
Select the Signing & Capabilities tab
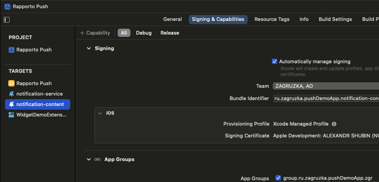[218, 19]
